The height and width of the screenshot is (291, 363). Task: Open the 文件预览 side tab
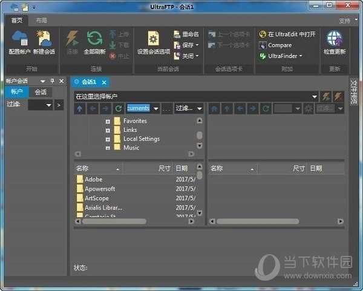354,92
